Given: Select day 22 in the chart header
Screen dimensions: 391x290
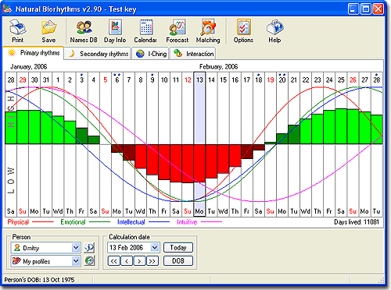Looking at the screenshot, I should (x=306, y=80).
